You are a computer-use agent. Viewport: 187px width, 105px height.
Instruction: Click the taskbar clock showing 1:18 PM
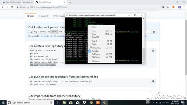pos(175,102)
